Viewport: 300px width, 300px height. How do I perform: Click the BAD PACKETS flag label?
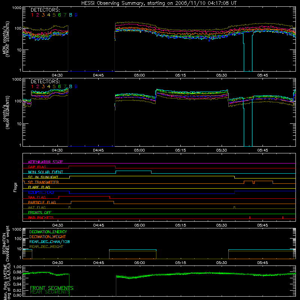[x=41, y=218]
